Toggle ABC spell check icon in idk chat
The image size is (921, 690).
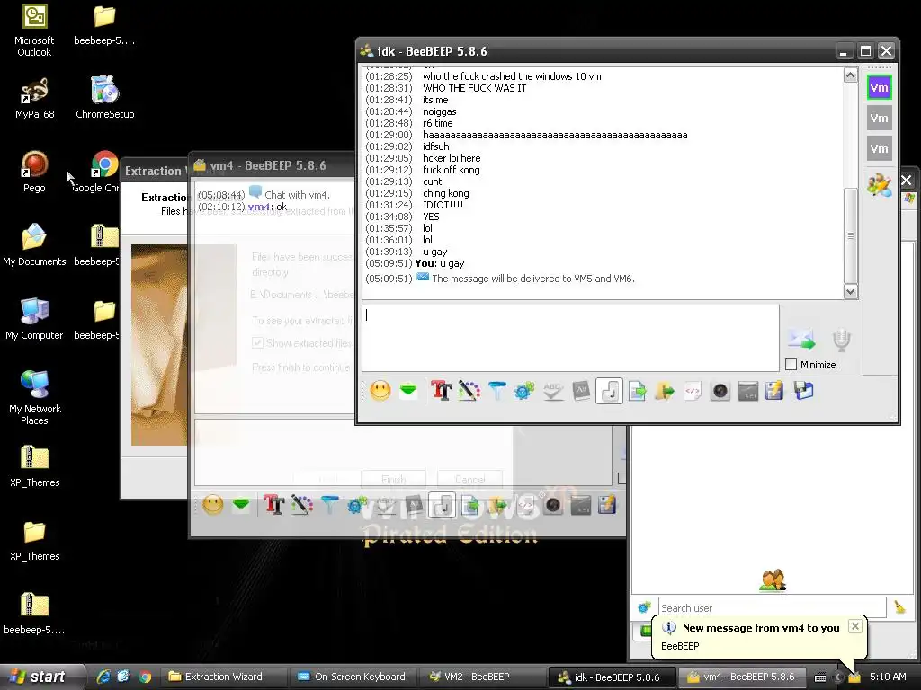pos(553,391)
